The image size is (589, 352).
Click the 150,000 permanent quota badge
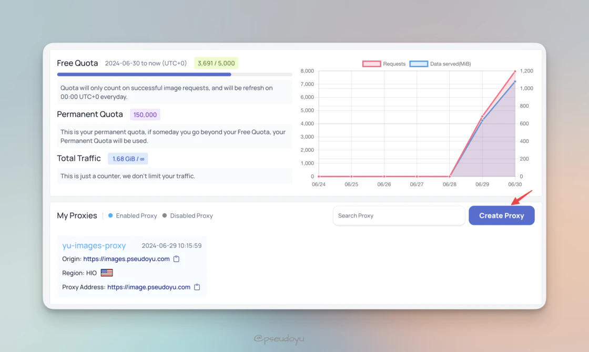point(145,115)
